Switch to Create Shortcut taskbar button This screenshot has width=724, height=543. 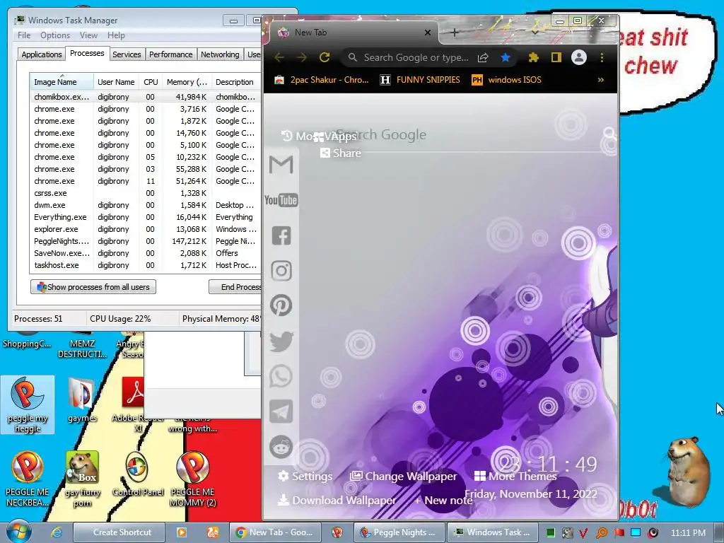point(119,532)
